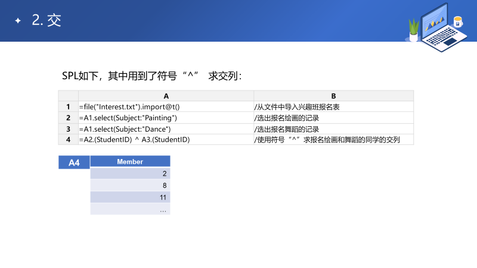477x268 pixels.
Task: Click the star bullet beside the title
Action: click(18, 21)
